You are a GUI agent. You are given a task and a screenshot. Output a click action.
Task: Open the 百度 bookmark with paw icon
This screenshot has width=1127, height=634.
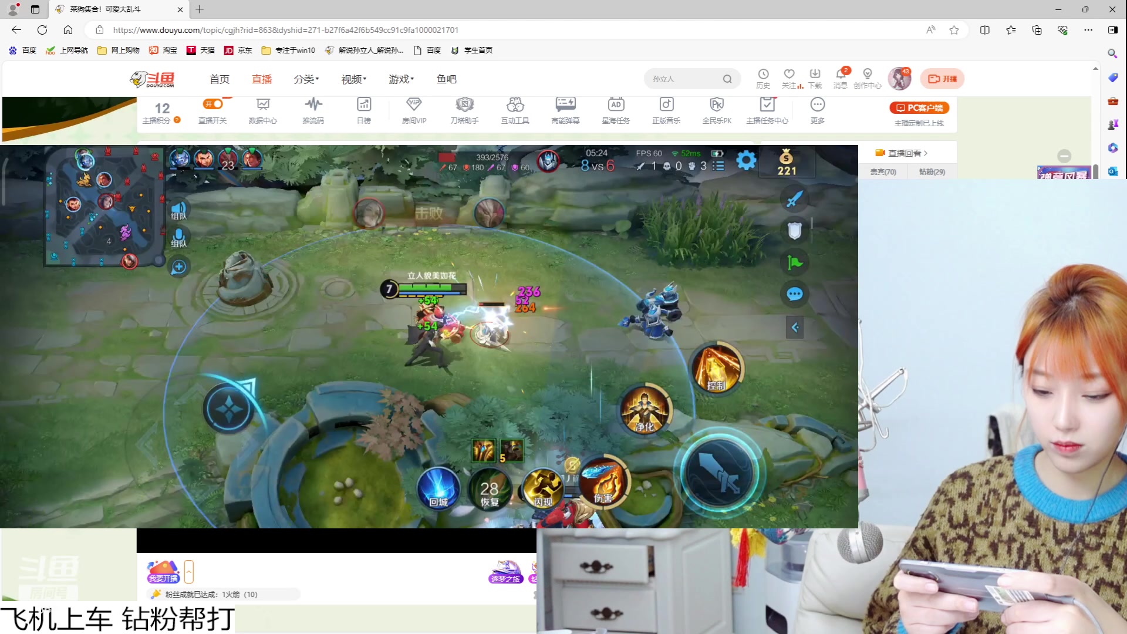[23, 50]
